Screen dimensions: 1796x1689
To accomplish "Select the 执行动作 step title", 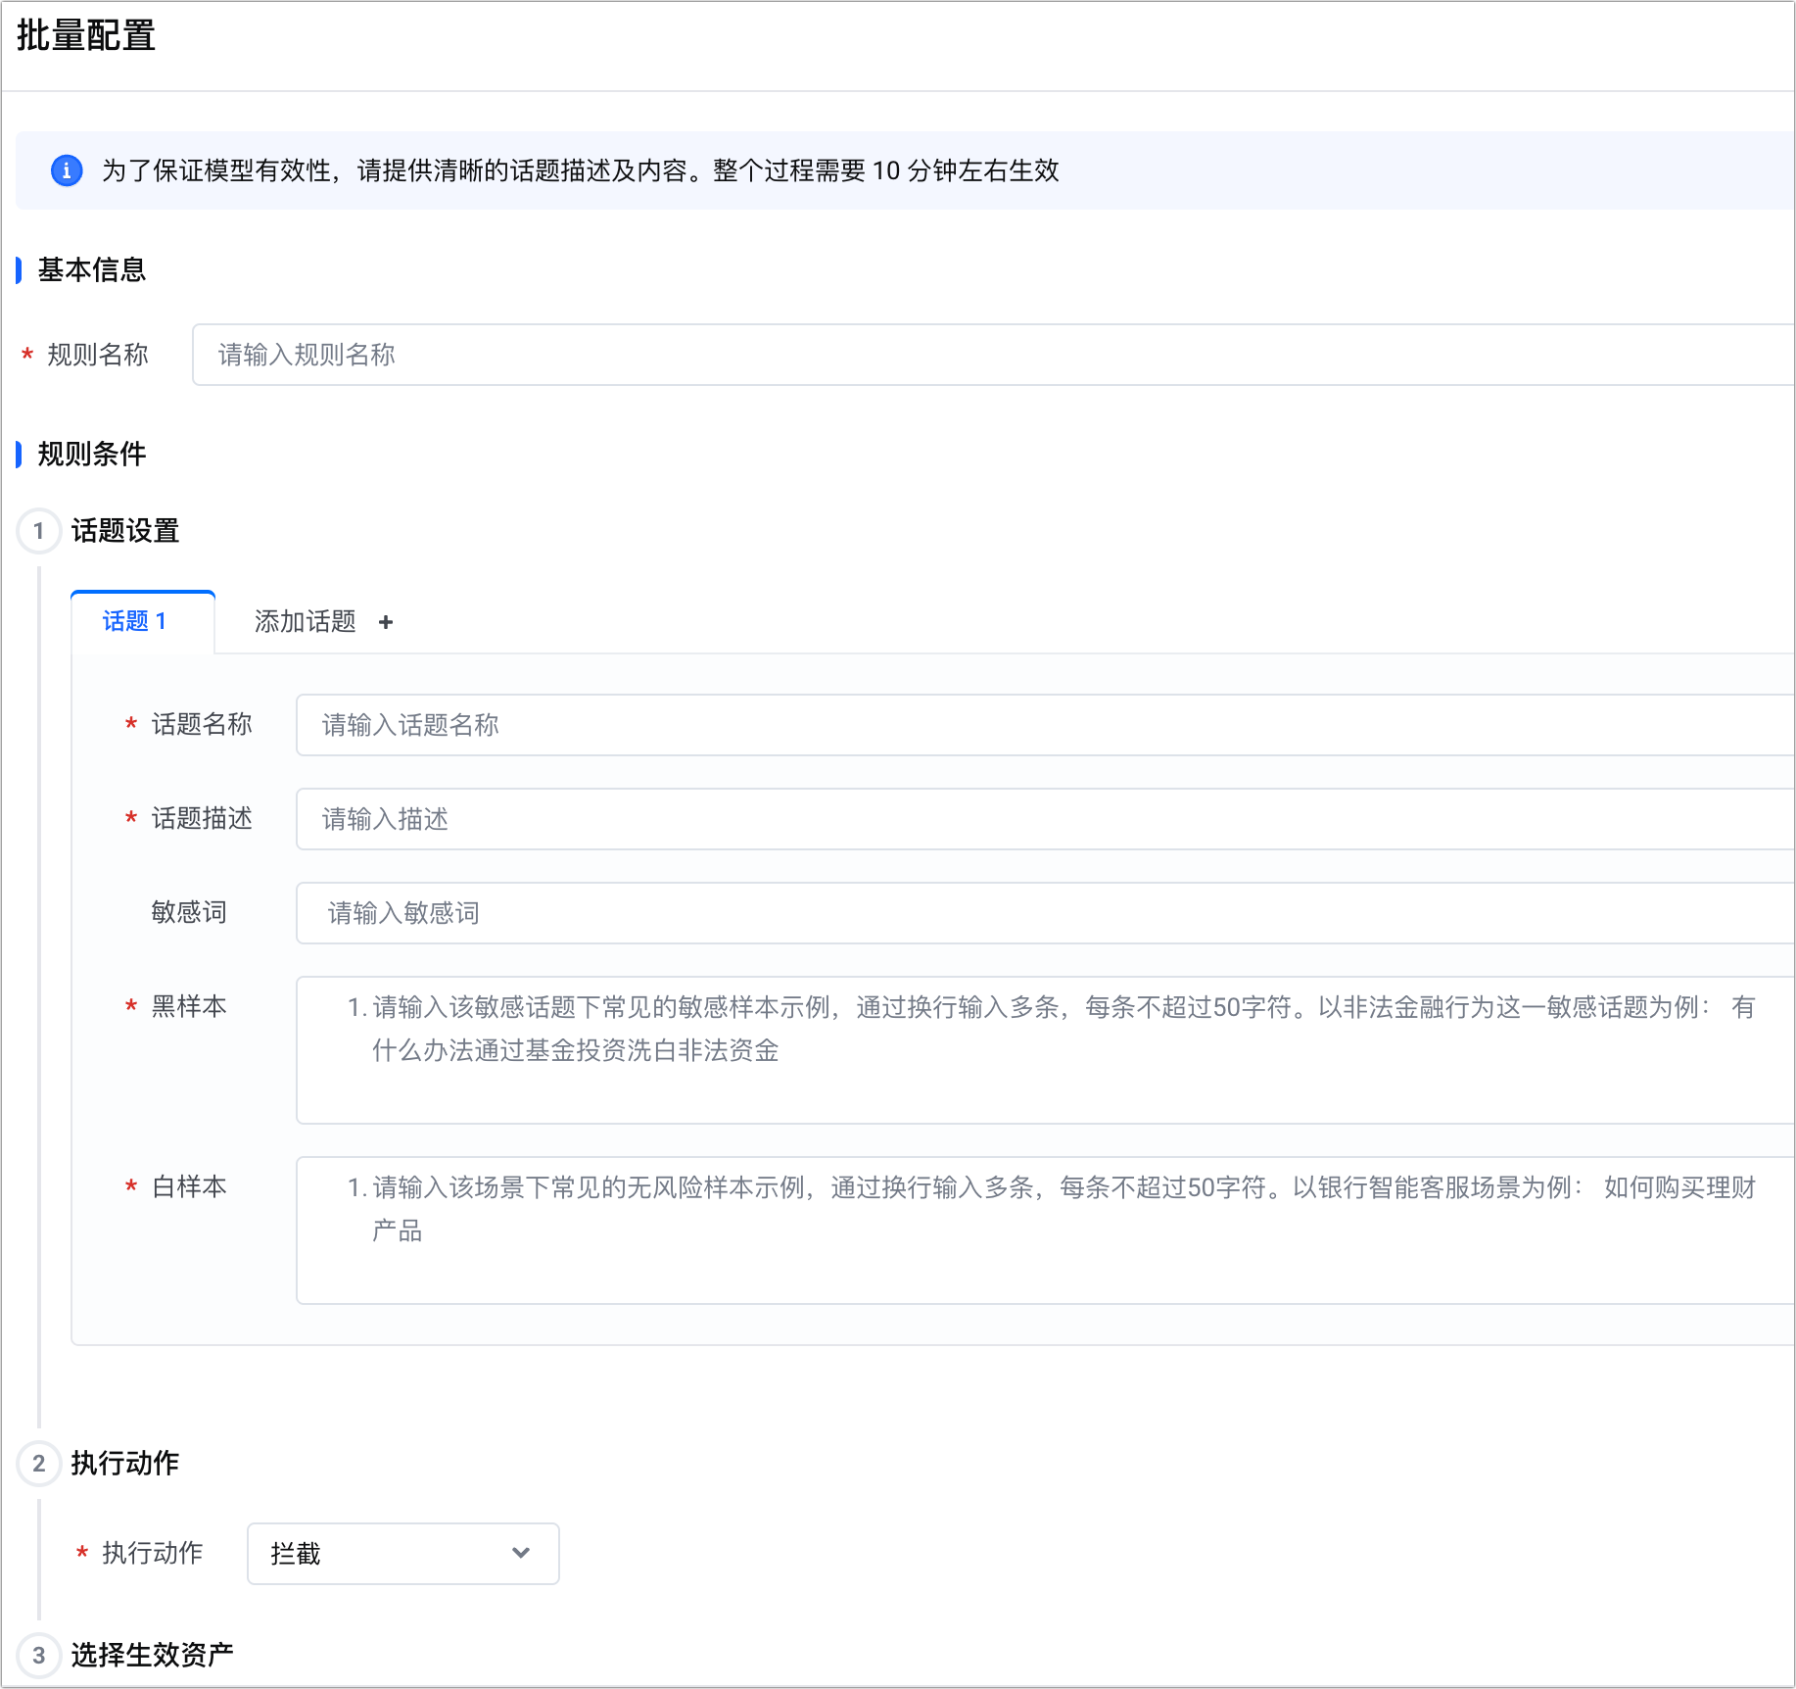I will click(125, 1464).
